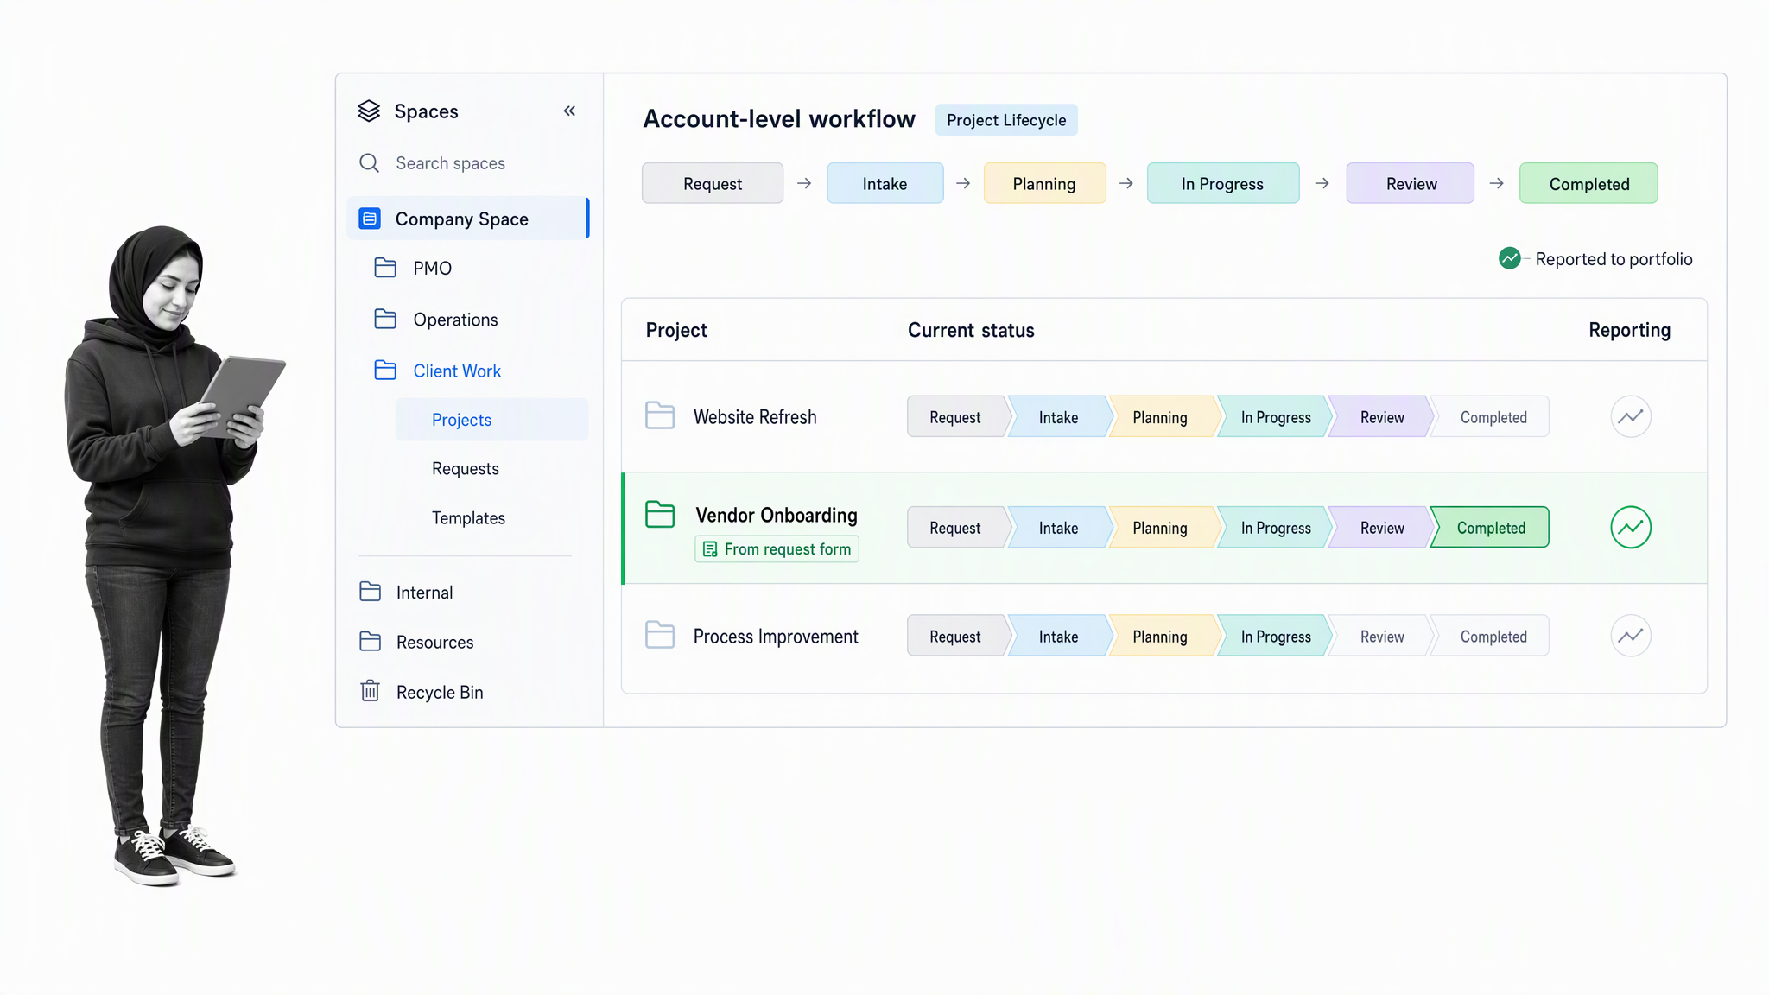
Task: Click the Spaces stacked layers icon
Action: (x=369, y=111)
